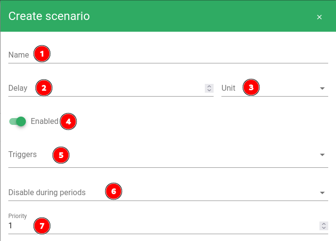Click red marker number 1 beside Name
This screenshot has width=336, height=241.
42,54
